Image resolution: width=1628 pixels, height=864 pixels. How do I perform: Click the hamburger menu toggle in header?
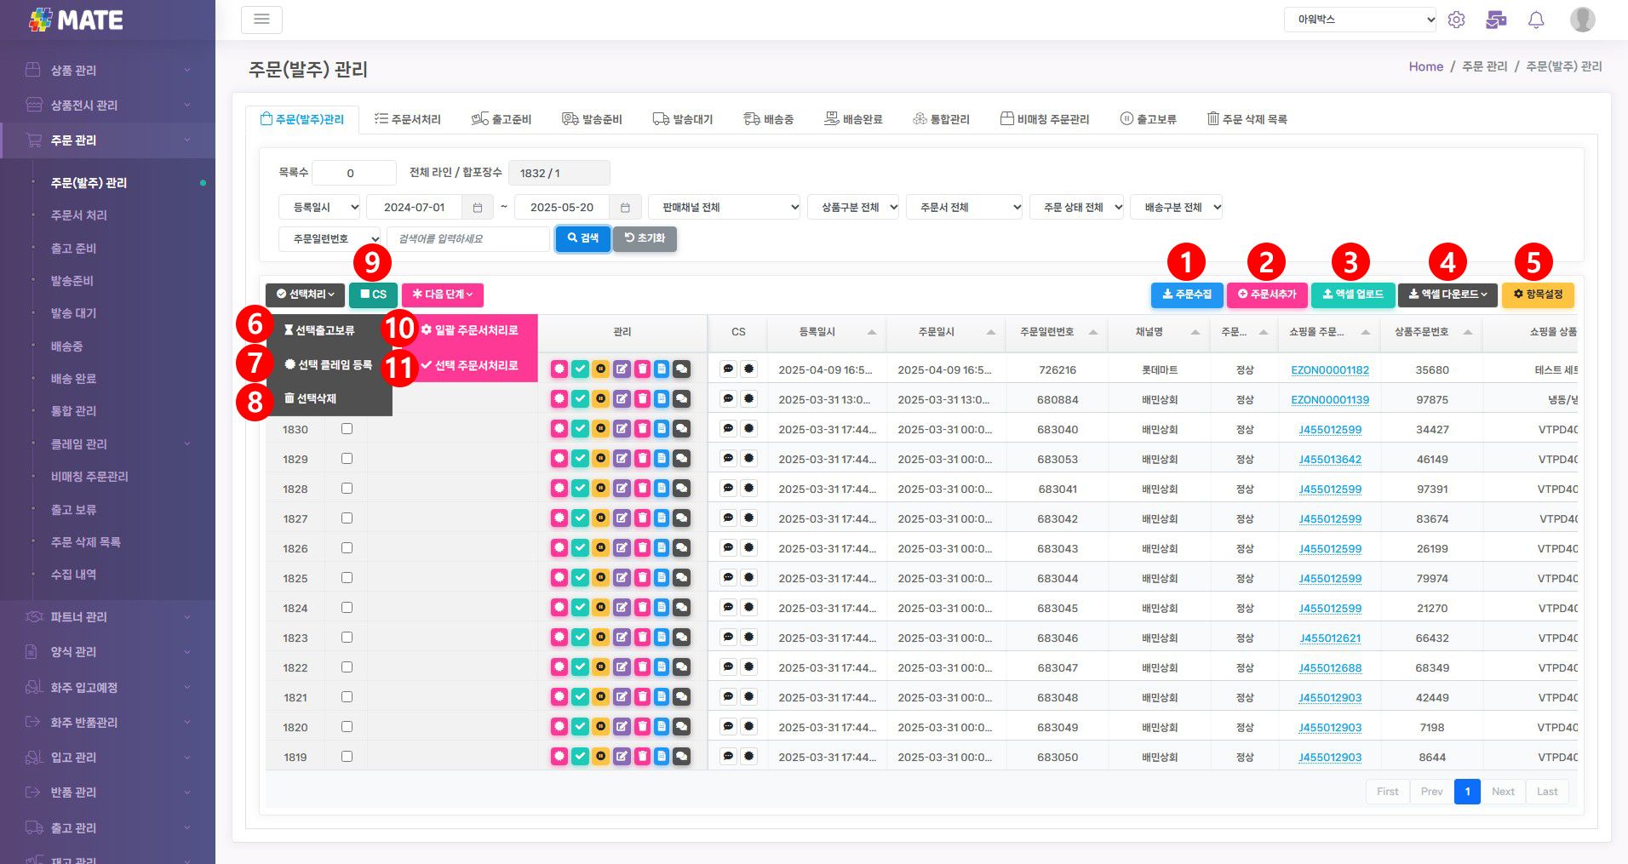261,19
